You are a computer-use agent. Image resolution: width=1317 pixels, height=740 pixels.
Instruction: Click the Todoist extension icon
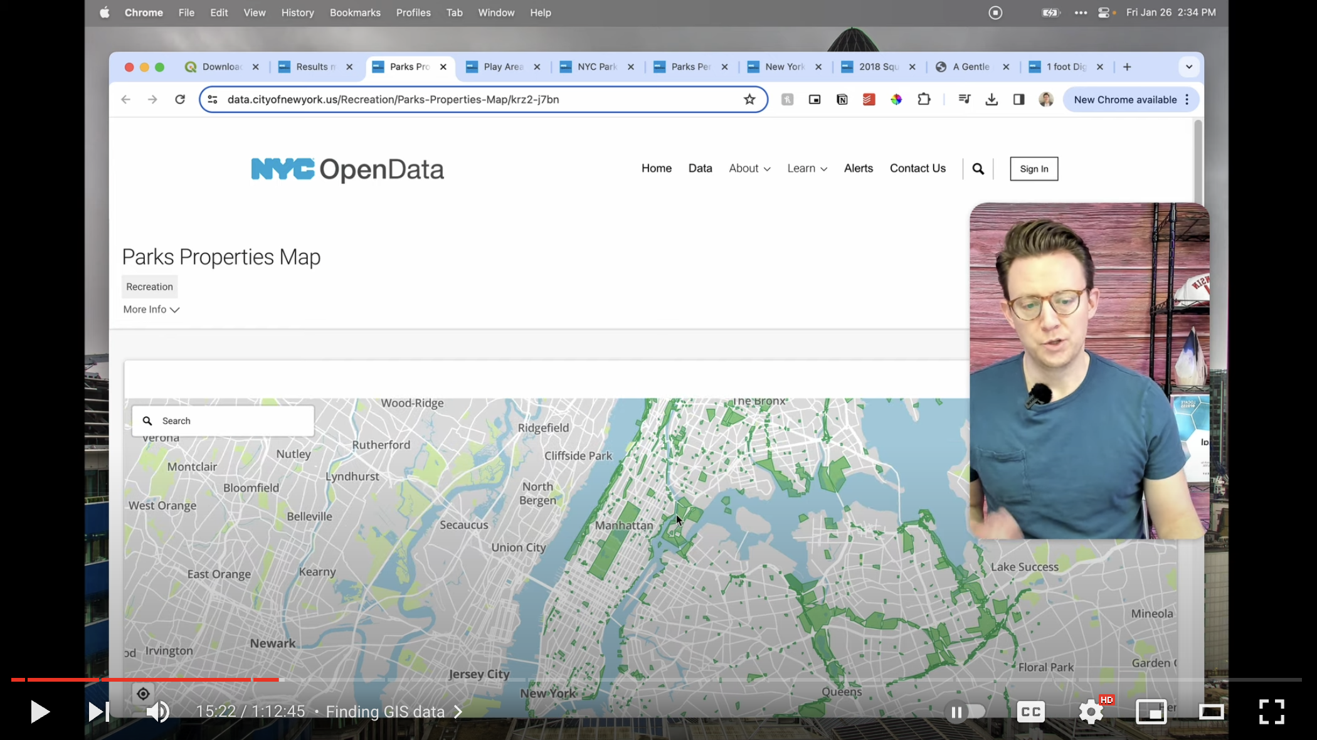869,99
